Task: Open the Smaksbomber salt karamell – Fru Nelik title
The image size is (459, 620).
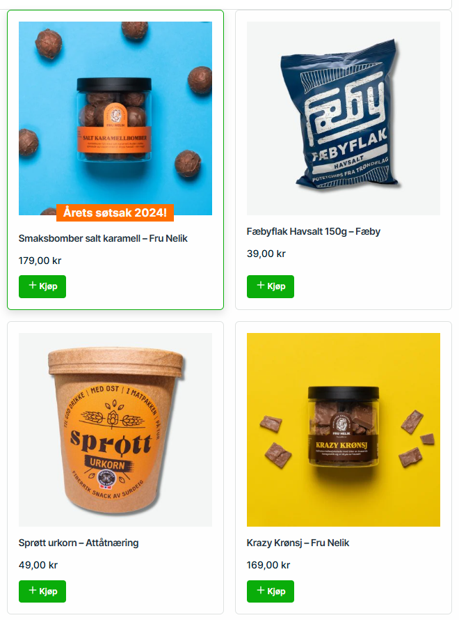Action: pyautogui.click(x=103, y=238)
